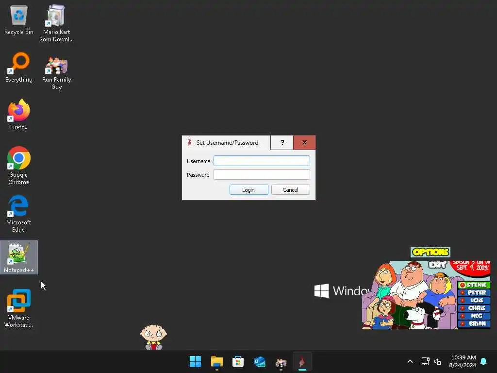
Task: Select the Family Guy app taskbar icon
Action: [281, 362]
